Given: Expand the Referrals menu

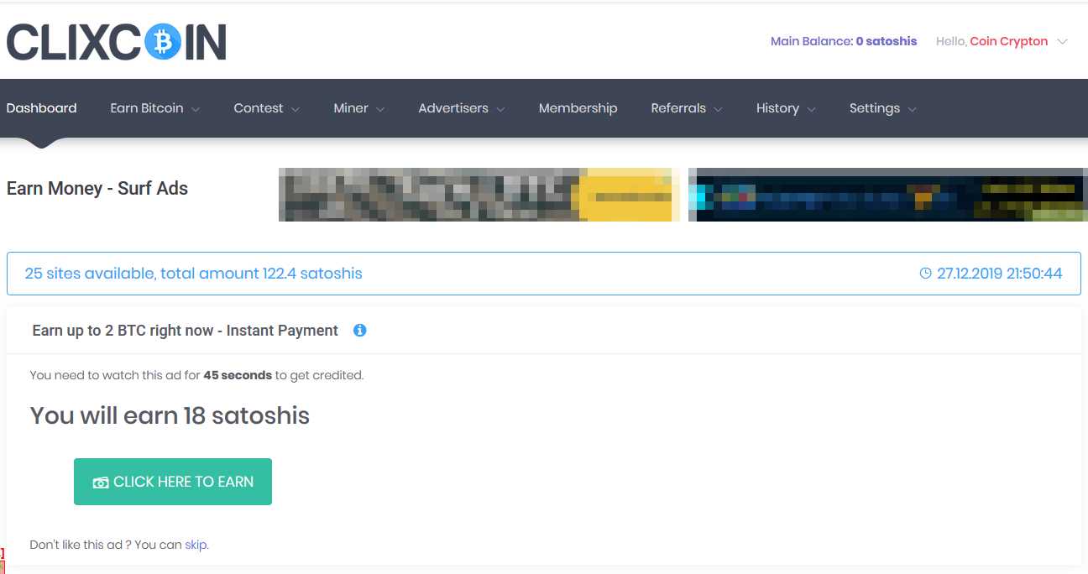Looking at the screenshot, I should (686, 108).
